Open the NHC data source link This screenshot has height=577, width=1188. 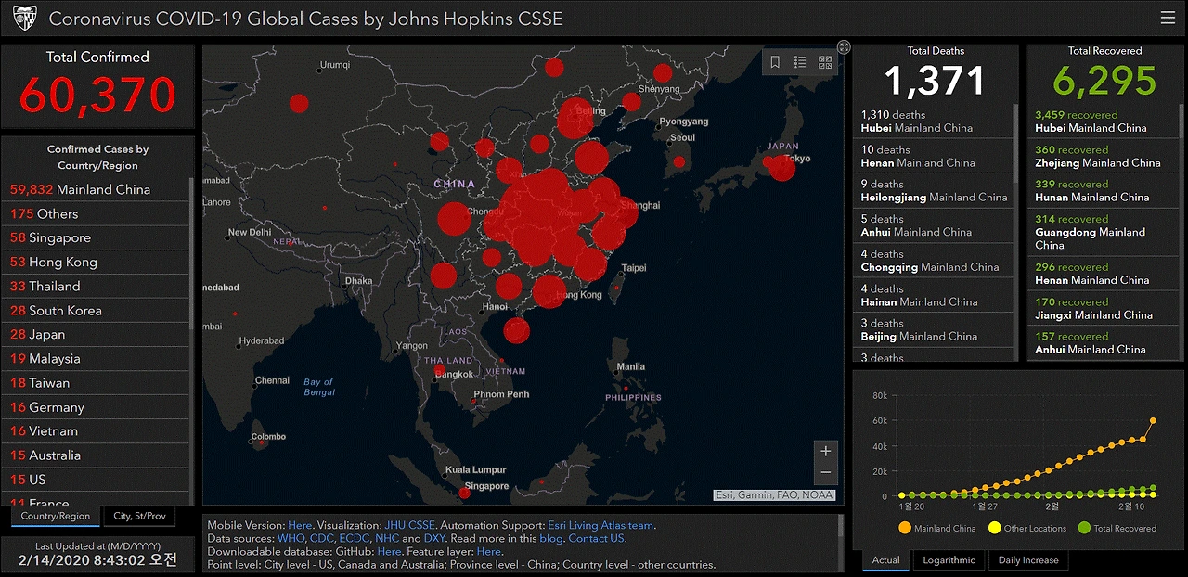click(387, 538)
